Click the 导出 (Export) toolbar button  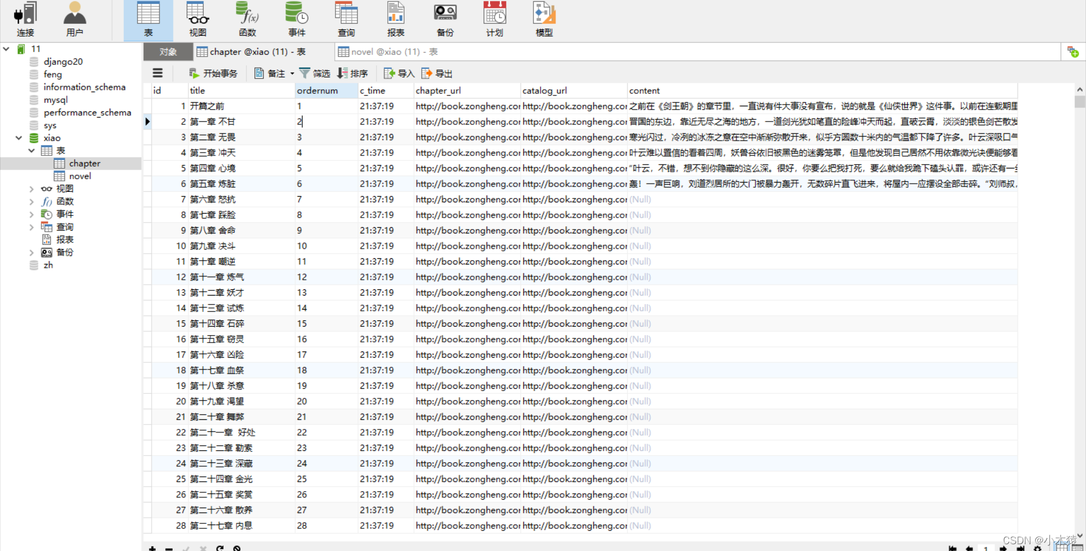437,73
